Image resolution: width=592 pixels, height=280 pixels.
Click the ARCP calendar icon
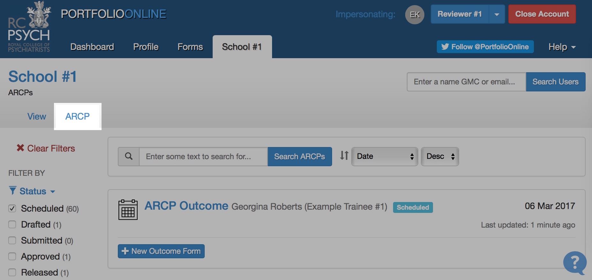coord(128,210)
